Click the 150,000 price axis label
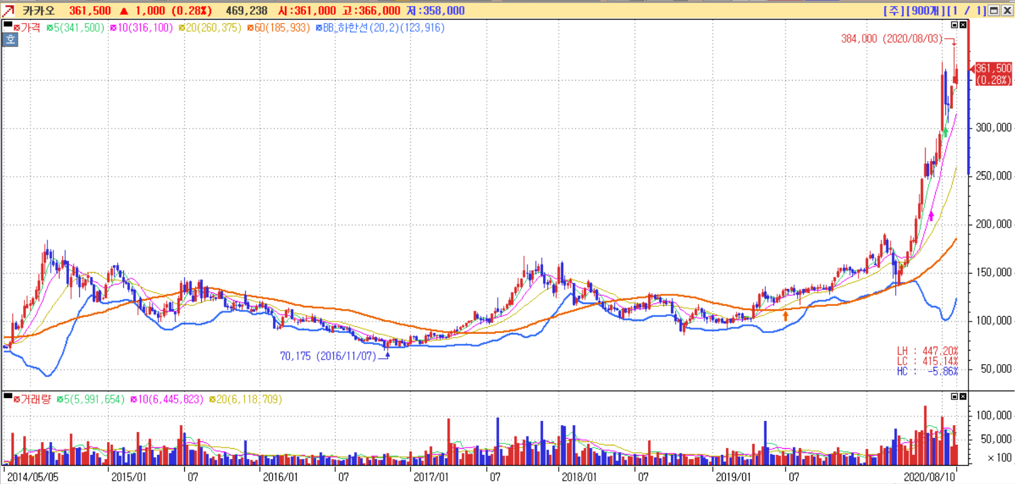 pos(993,272)
